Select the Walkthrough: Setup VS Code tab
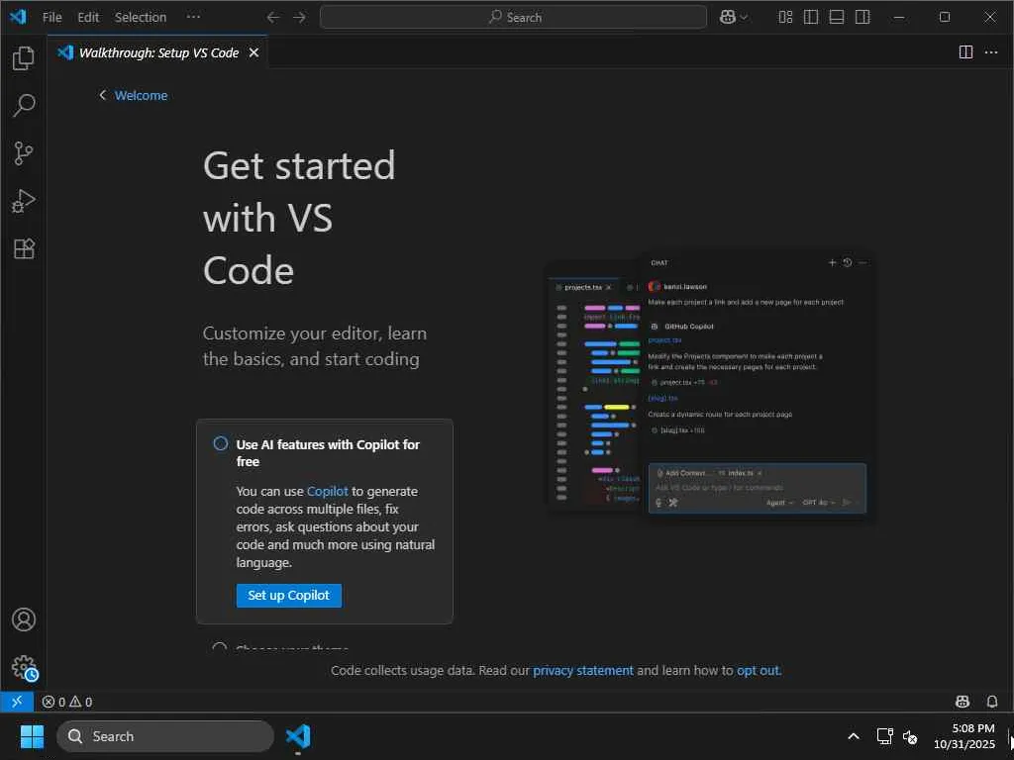The height and width of the screenshot is (760, 1014). tap(158, 52)
